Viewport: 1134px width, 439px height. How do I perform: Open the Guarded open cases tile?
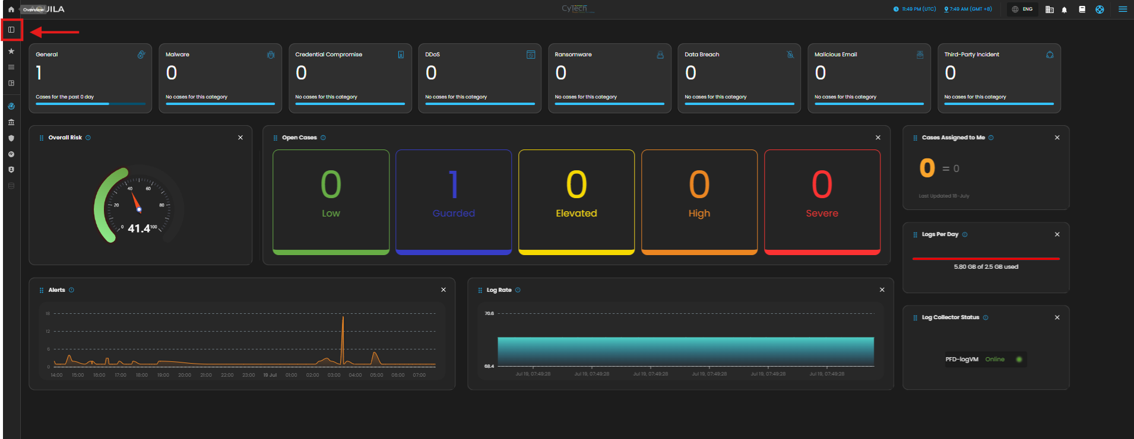click(454, 202)
